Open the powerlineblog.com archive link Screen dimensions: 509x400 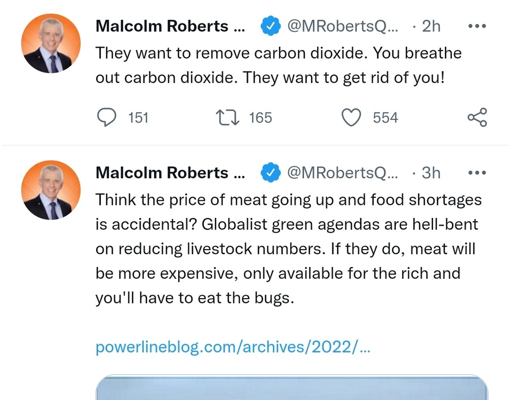click(x=233, y=348)
